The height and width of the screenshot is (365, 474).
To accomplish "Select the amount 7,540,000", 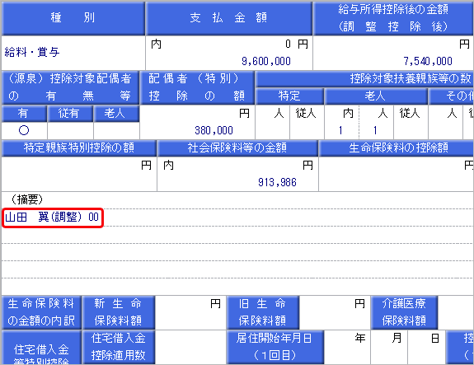I will point(428,61).
